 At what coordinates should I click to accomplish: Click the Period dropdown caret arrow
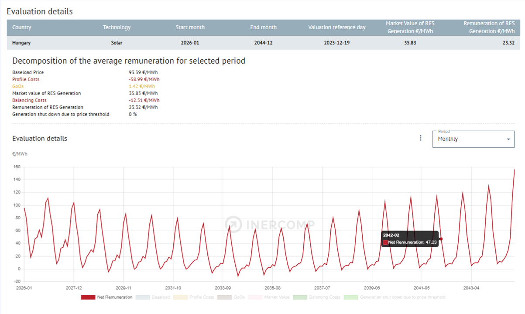(x=508, y=139)
